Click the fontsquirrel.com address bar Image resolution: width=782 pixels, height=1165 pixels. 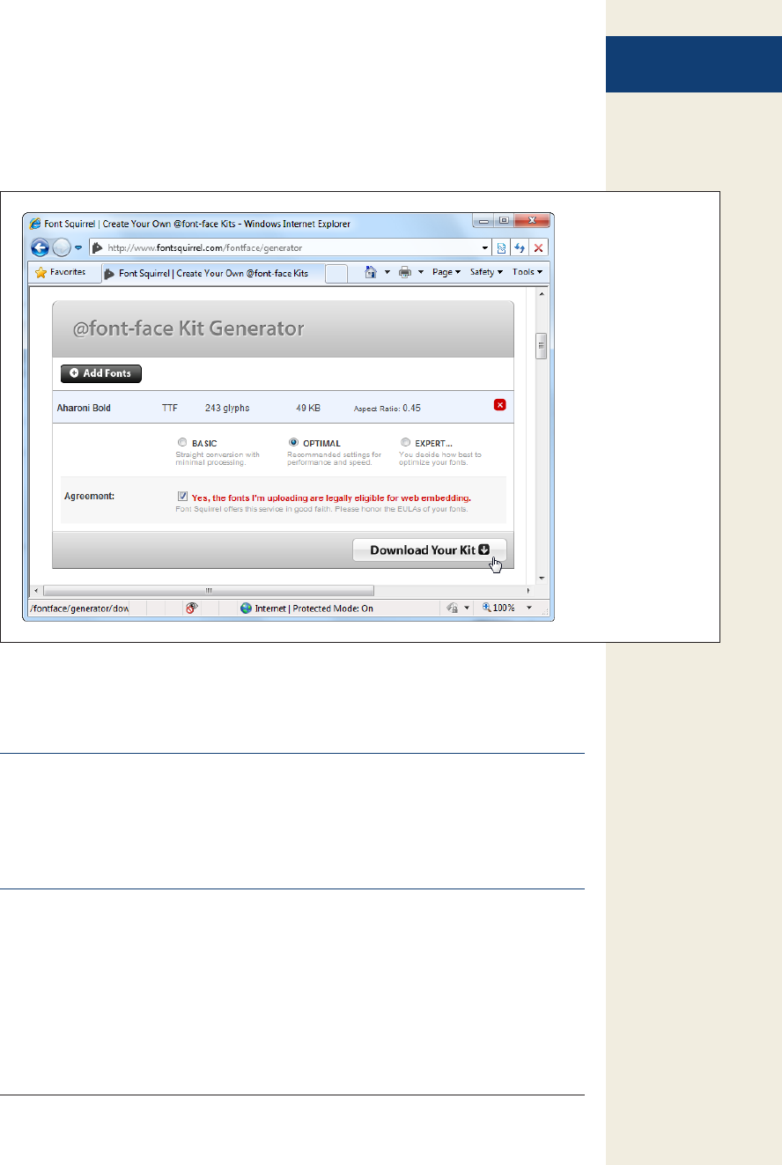tap(290, 248)
